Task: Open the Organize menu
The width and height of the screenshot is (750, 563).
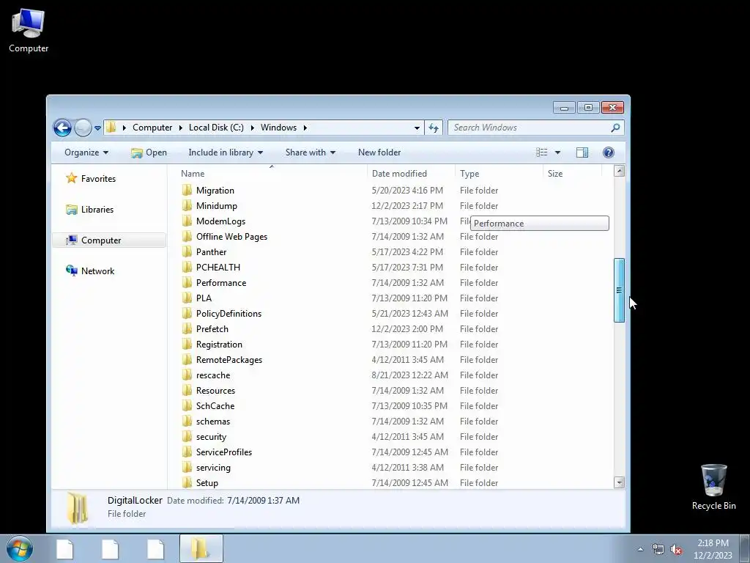Action: [x=86, y=152]
